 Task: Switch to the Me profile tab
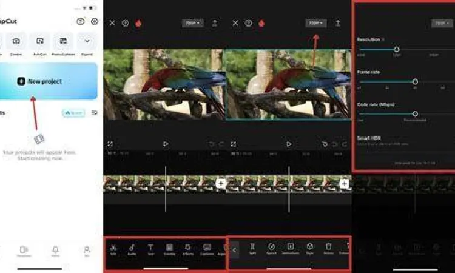(x=87, y=251)
